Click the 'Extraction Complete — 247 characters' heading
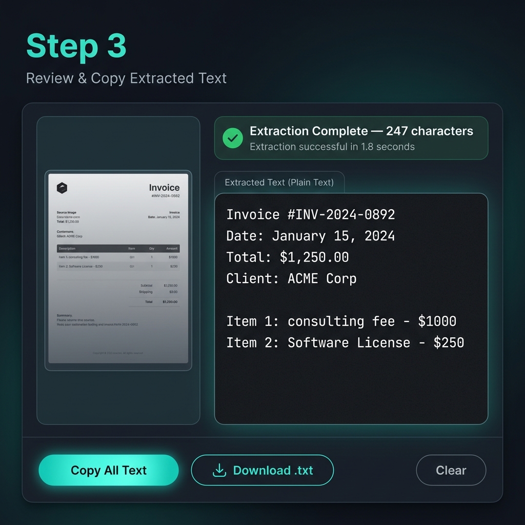Viewport: 525px width, 525px height. click(x=361, y=131)
